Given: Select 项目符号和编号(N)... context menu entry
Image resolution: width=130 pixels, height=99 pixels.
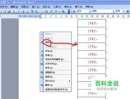Looking at the screenshot, I should [56, 59].
